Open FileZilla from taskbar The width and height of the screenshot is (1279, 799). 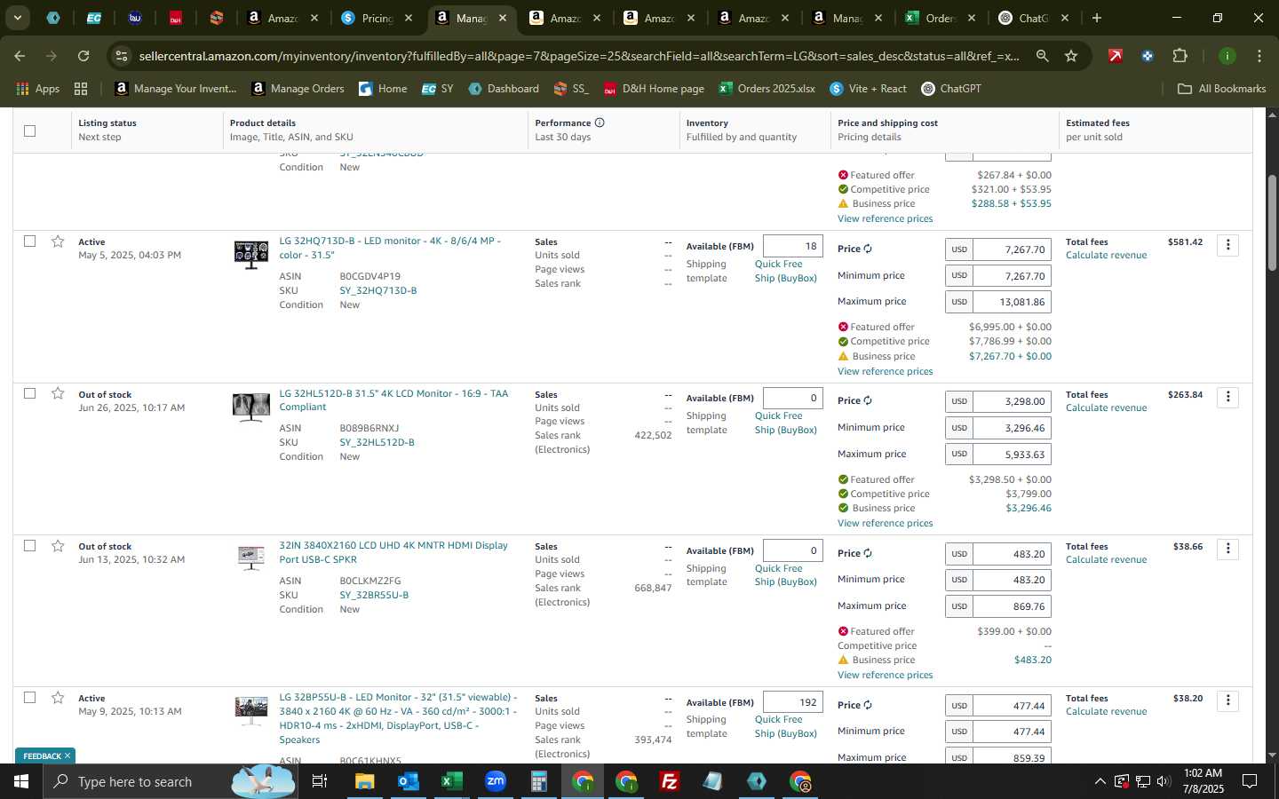tap(670, 781)
